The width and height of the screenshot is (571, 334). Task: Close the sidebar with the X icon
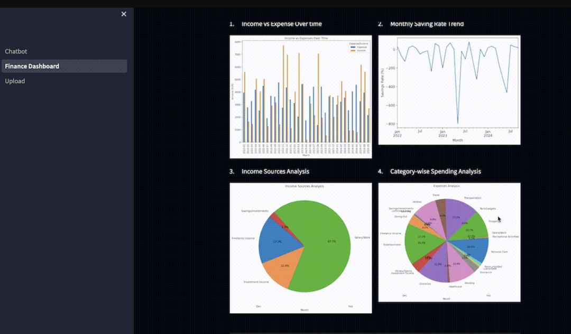pyautogui.click(x=124, y=14)
